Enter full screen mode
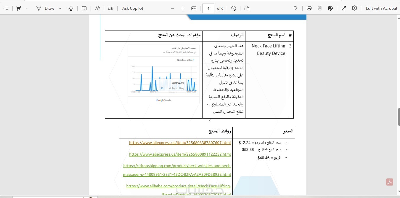This screenshot has width=400, height=198. tap(344, 8)
